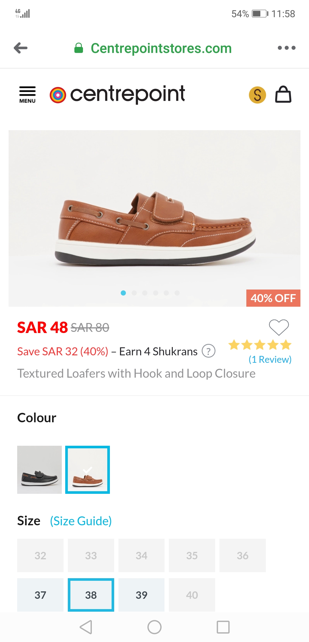Image resolution: width=309 pixels, height=642 pixels.
Task: Choose shoe size 38
Action: 91,595
